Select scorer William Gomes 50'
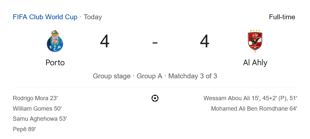Viewport: 310px width, 139px height. click(x=37, y=109)
